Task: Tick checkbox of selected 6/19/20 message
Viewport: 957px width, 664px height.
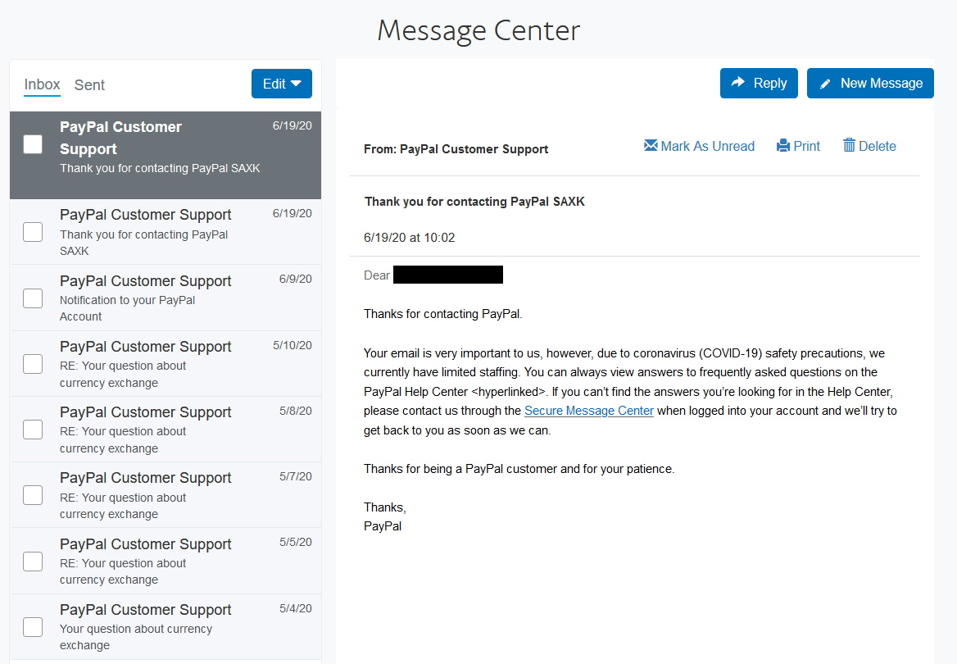Action: click(x=33, y=144)
